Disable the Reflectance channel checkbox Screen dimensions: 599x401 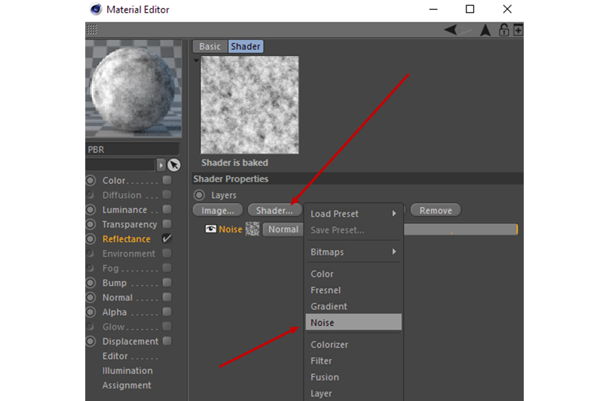pyautogui.click(x=166, y=239)
